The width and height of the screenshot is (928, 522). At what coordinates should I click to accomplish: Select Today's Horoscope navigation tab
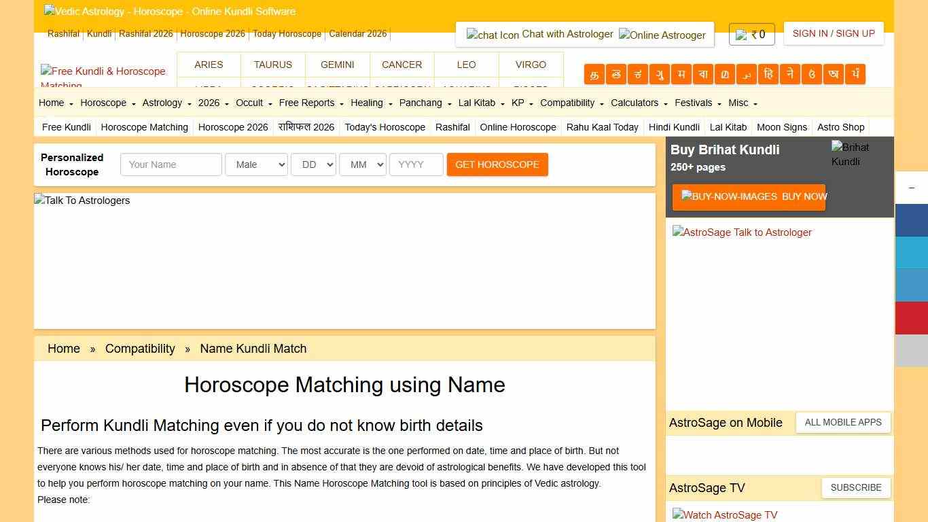tap(385, 127)
